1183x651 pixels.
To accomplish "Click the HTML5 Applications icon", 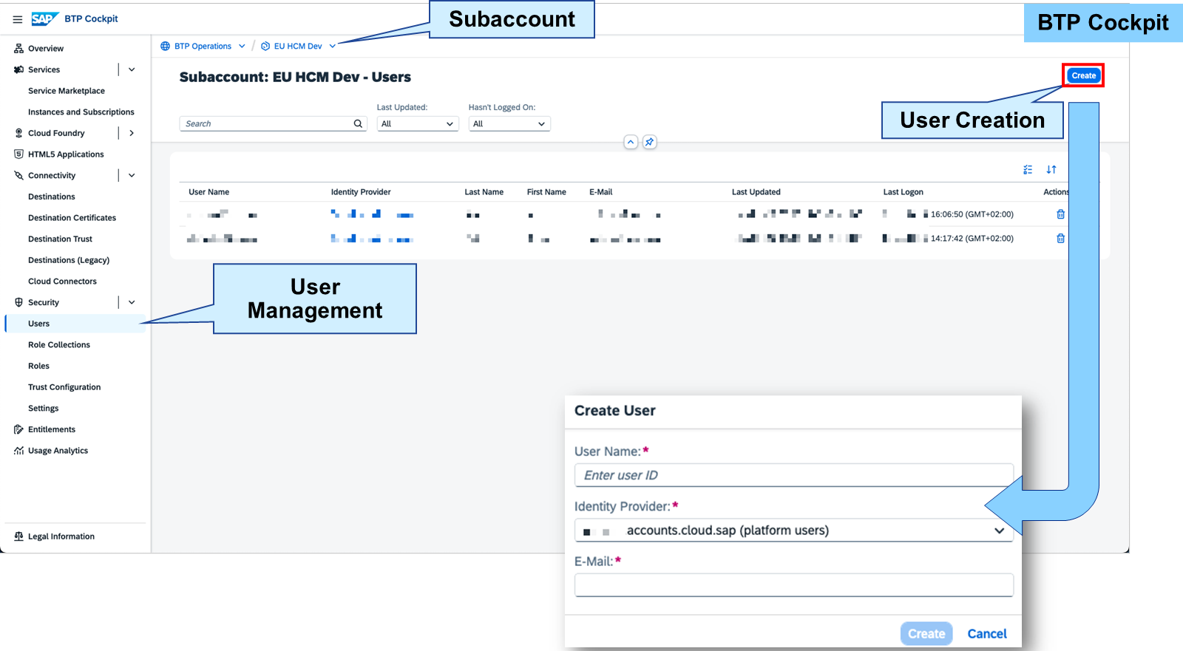I will (x=18, y=154).
